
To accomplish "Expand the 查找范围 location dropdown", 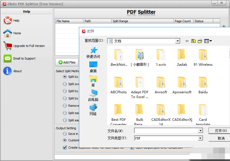I will (178, 41).
